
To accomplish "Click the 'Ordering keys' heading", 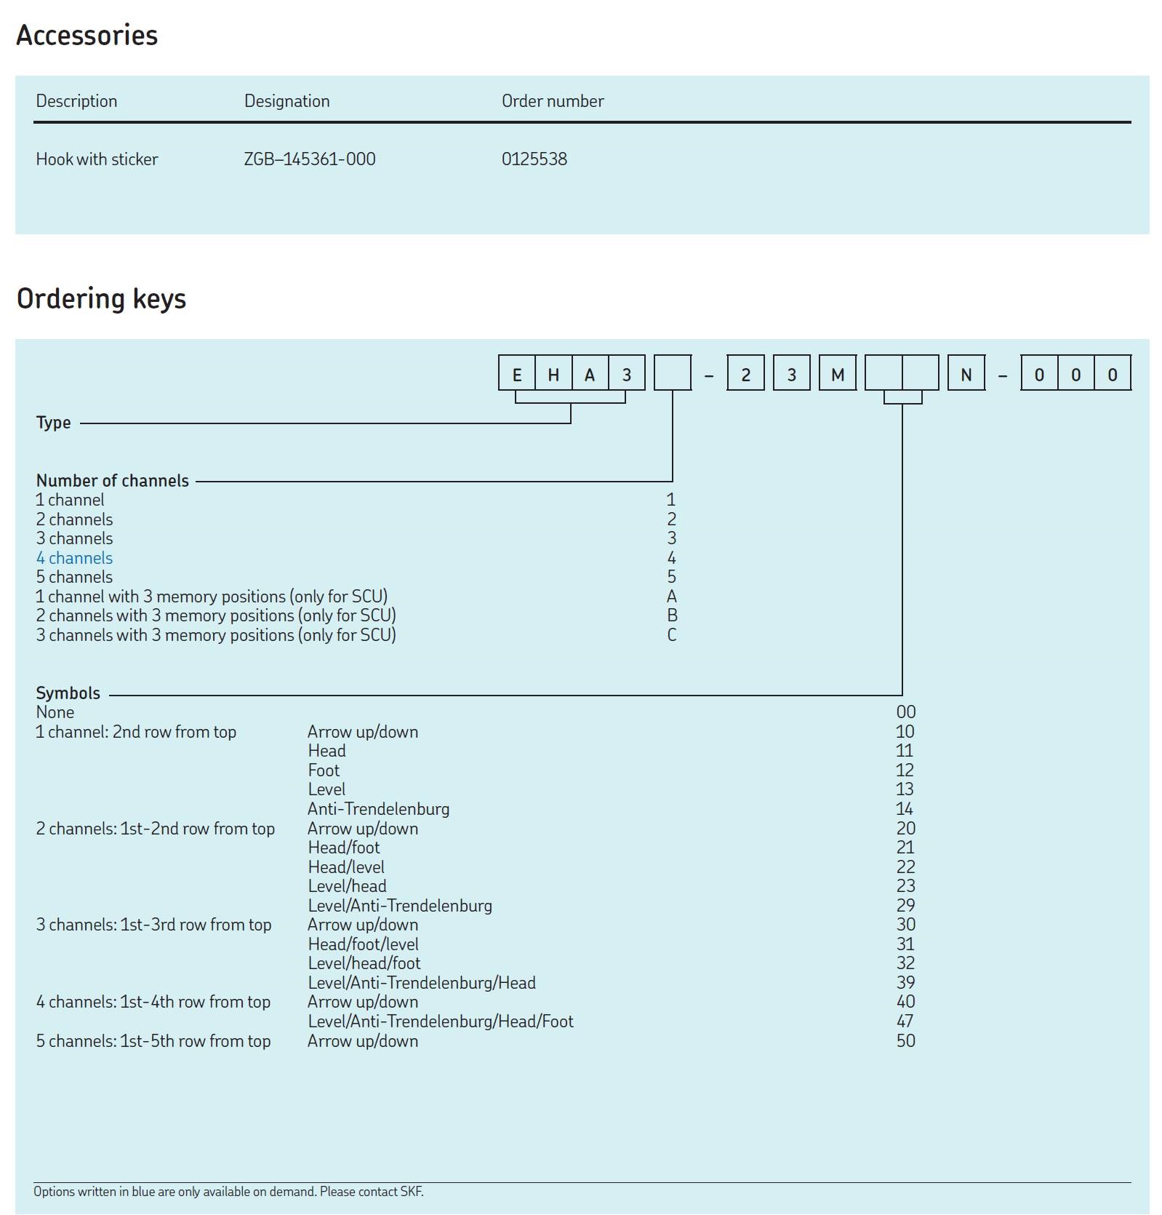I will click(x=101, y=299).
